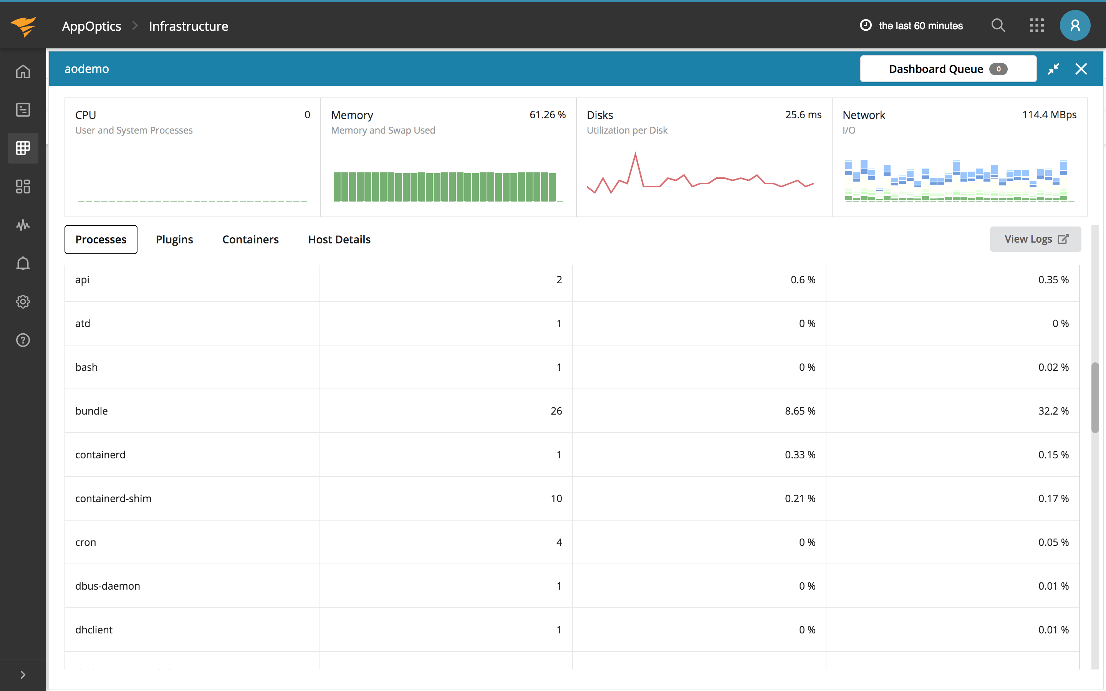This screenshot has height=691, width=1106.
Task: Click the search magnifier icon
Action: tap(998, 26)
